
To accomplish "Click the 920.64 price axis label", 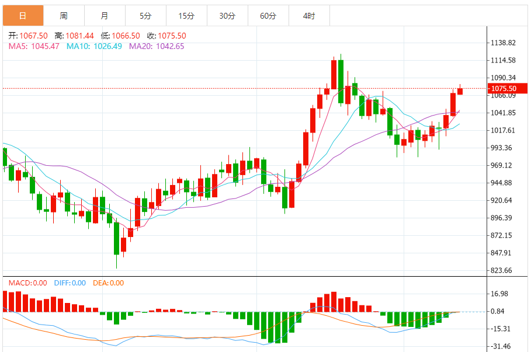I will coord(502,200).
